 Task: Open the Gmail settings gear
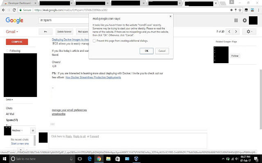249,31
